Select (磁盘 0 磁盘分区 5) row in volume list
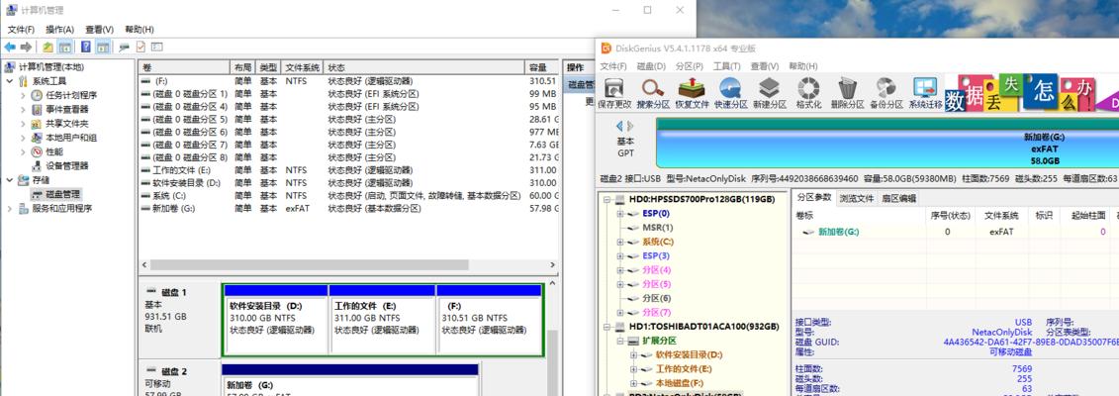Viewport: 1119px width, 396px height. pyautogui.click(x=348, y=119)
